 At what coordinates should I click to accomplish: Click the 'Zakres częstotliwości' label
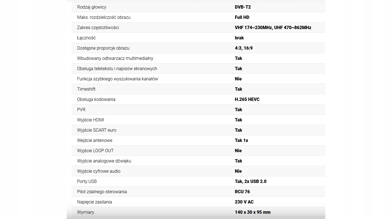(98, 27)
